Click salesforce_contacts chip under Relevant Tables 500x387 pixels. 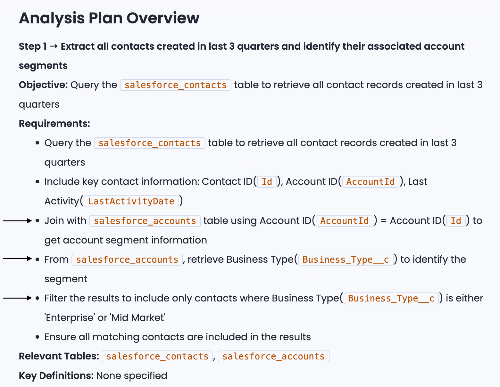157,357
